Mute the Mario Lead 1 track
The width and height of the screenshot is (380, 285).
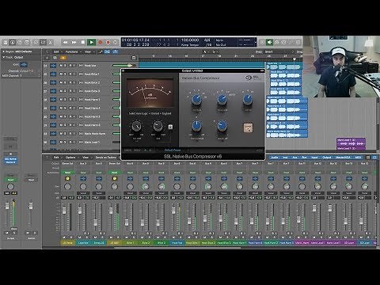click(x=61, y=142)
